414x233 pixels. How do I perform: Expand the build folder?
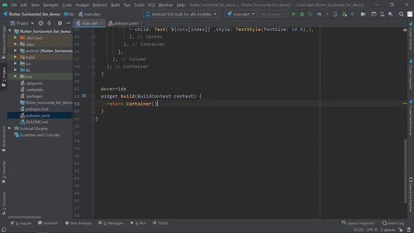(x=16, y=57)
